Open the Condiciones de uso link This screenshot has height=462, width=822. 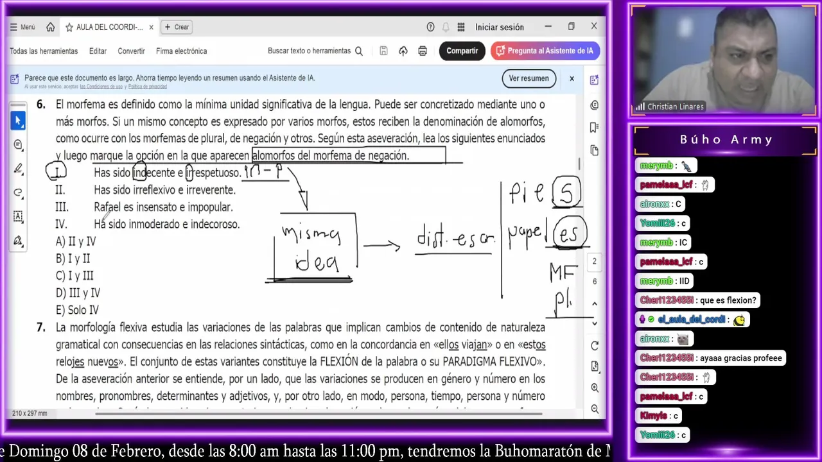[101, 87]
